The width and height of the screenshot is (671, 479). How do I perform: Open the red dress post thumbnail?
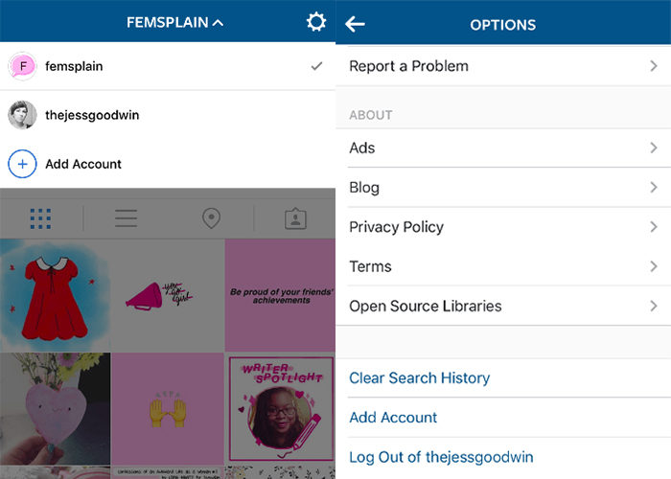[x=55, y=295]
